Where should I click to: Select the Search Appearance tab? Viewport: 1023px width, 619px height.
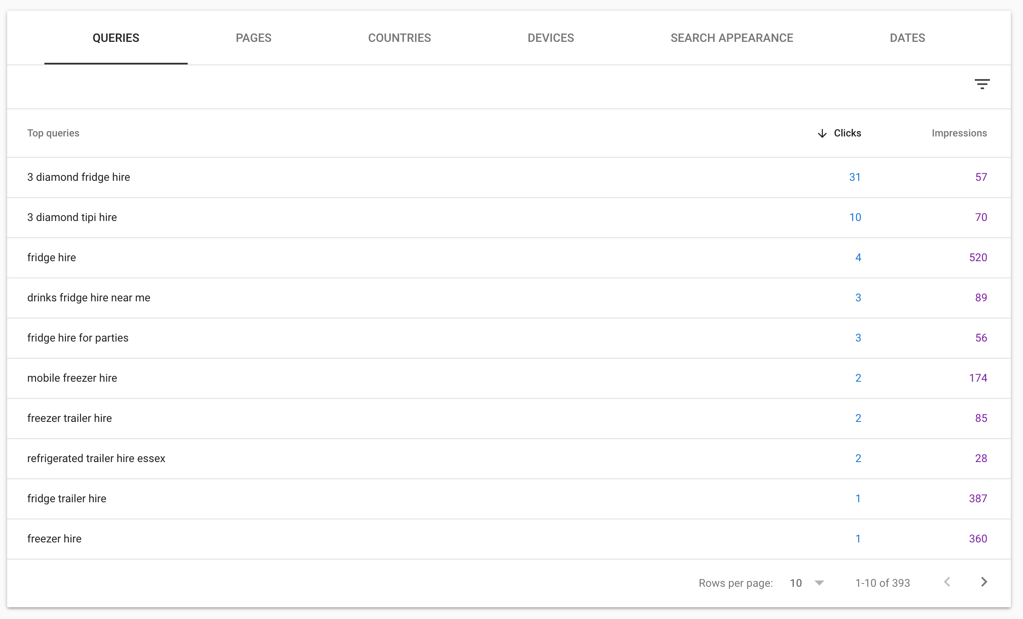tap(731, 38)
